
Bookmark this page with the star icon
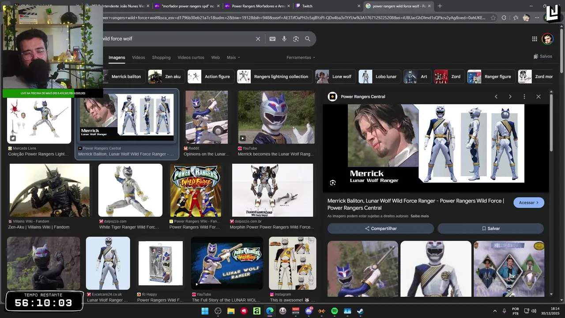pyautogui.click(x=493, y=18)
